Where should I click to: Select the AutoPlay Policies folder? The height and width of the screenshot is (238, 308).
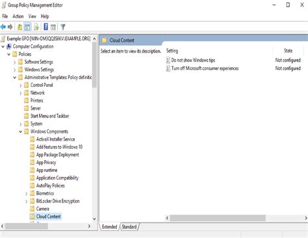tap(50, 185)
